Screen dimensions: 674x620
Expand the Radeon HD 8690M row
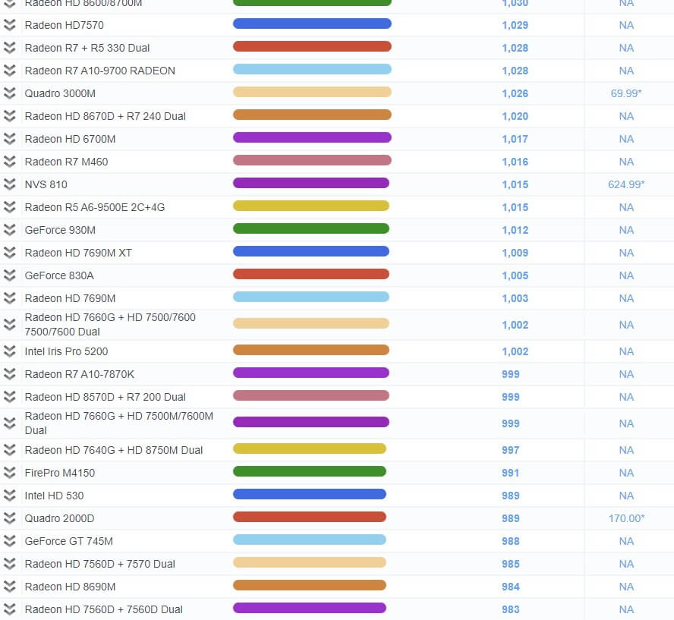(9, 587)
